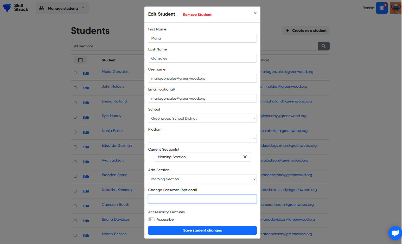Click Ronnie's profile avatar picture
This screenshot has width=402, height=244.
point(395,8)
